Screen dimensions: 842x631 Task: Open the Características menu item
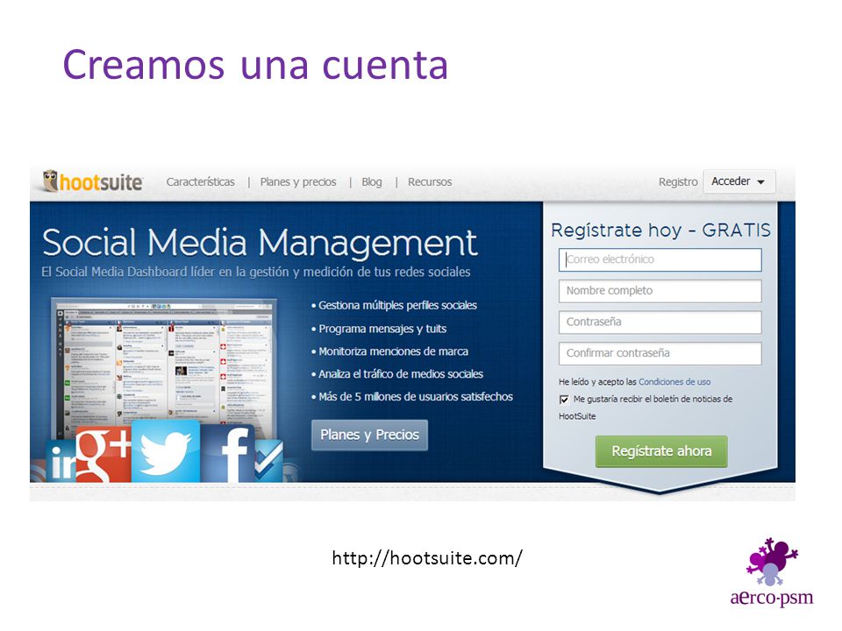click(200, 182)
